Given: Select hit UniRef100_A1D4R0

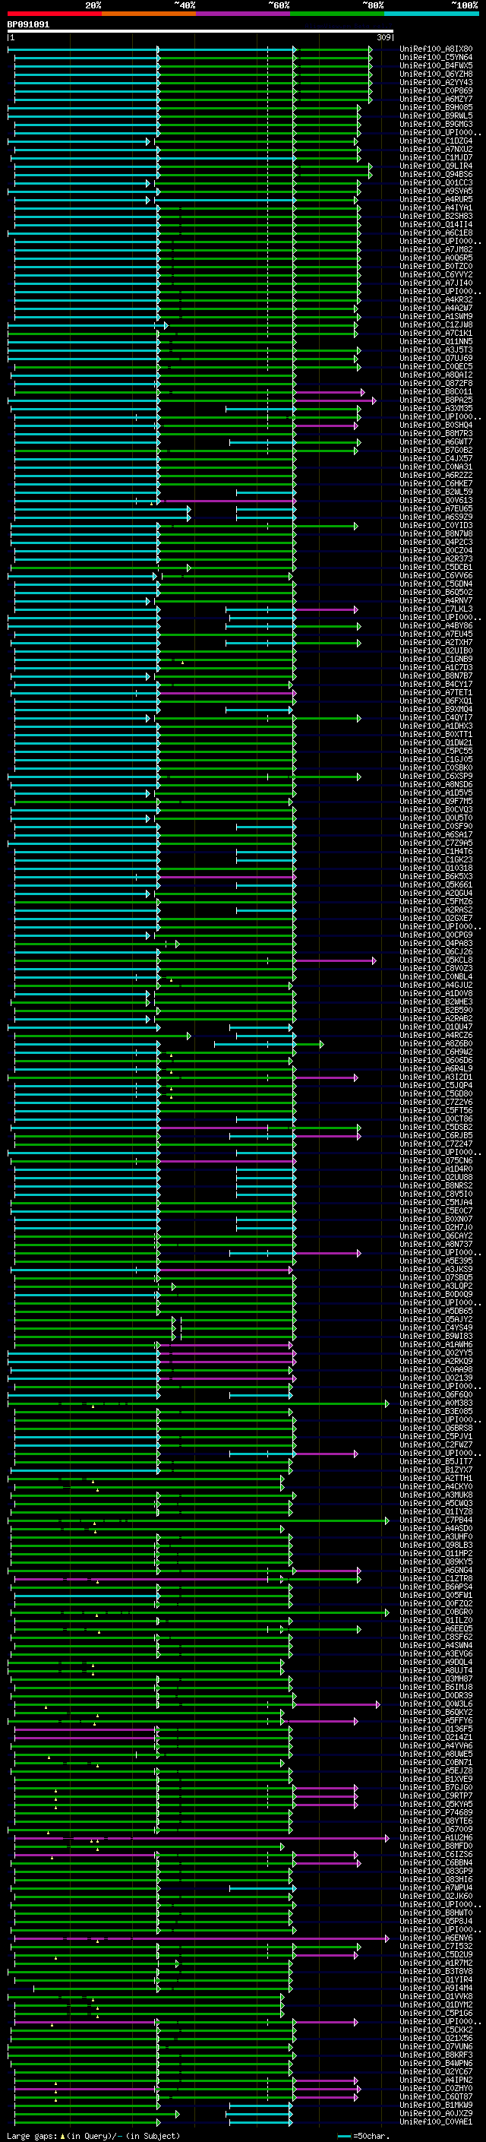Looking at the screenshot, I should [x=436, y=1169].
